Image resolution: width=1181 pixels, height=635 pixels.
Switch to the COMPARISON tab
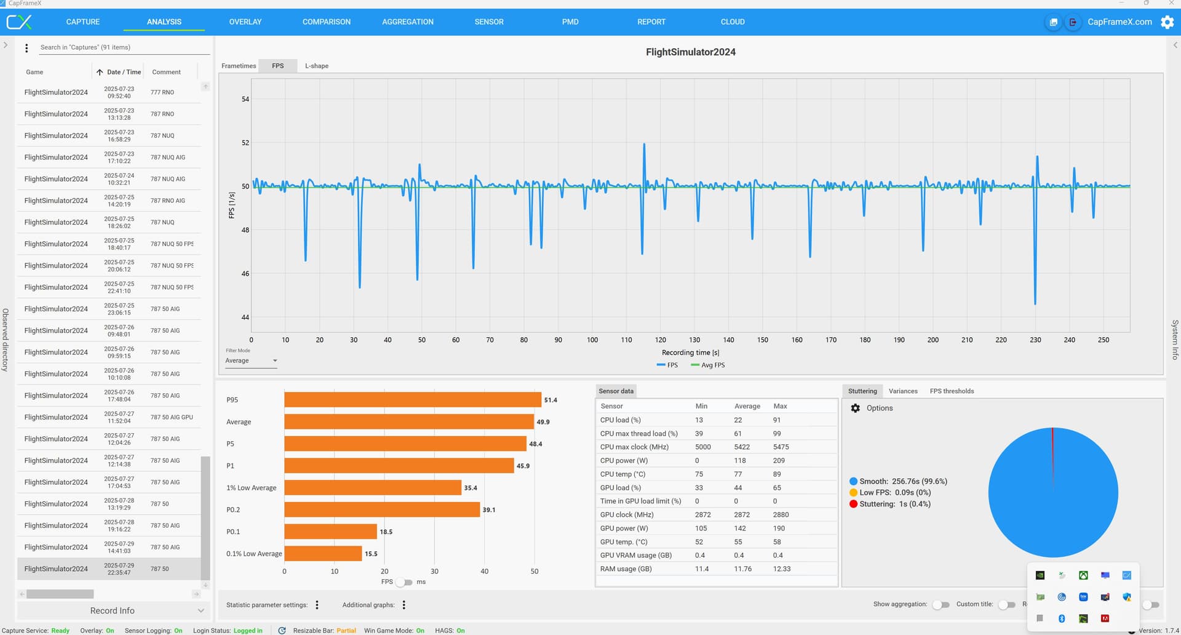click(327, 22)
